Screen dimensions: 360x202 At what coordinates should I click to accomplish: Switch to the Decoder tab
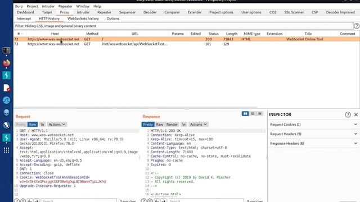(150, 12)
